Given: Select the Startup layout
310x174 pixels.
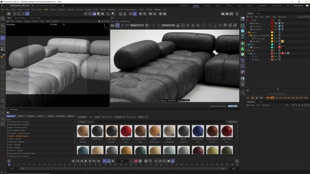Looking at the screenshot, I should click(x=196, y=6).
